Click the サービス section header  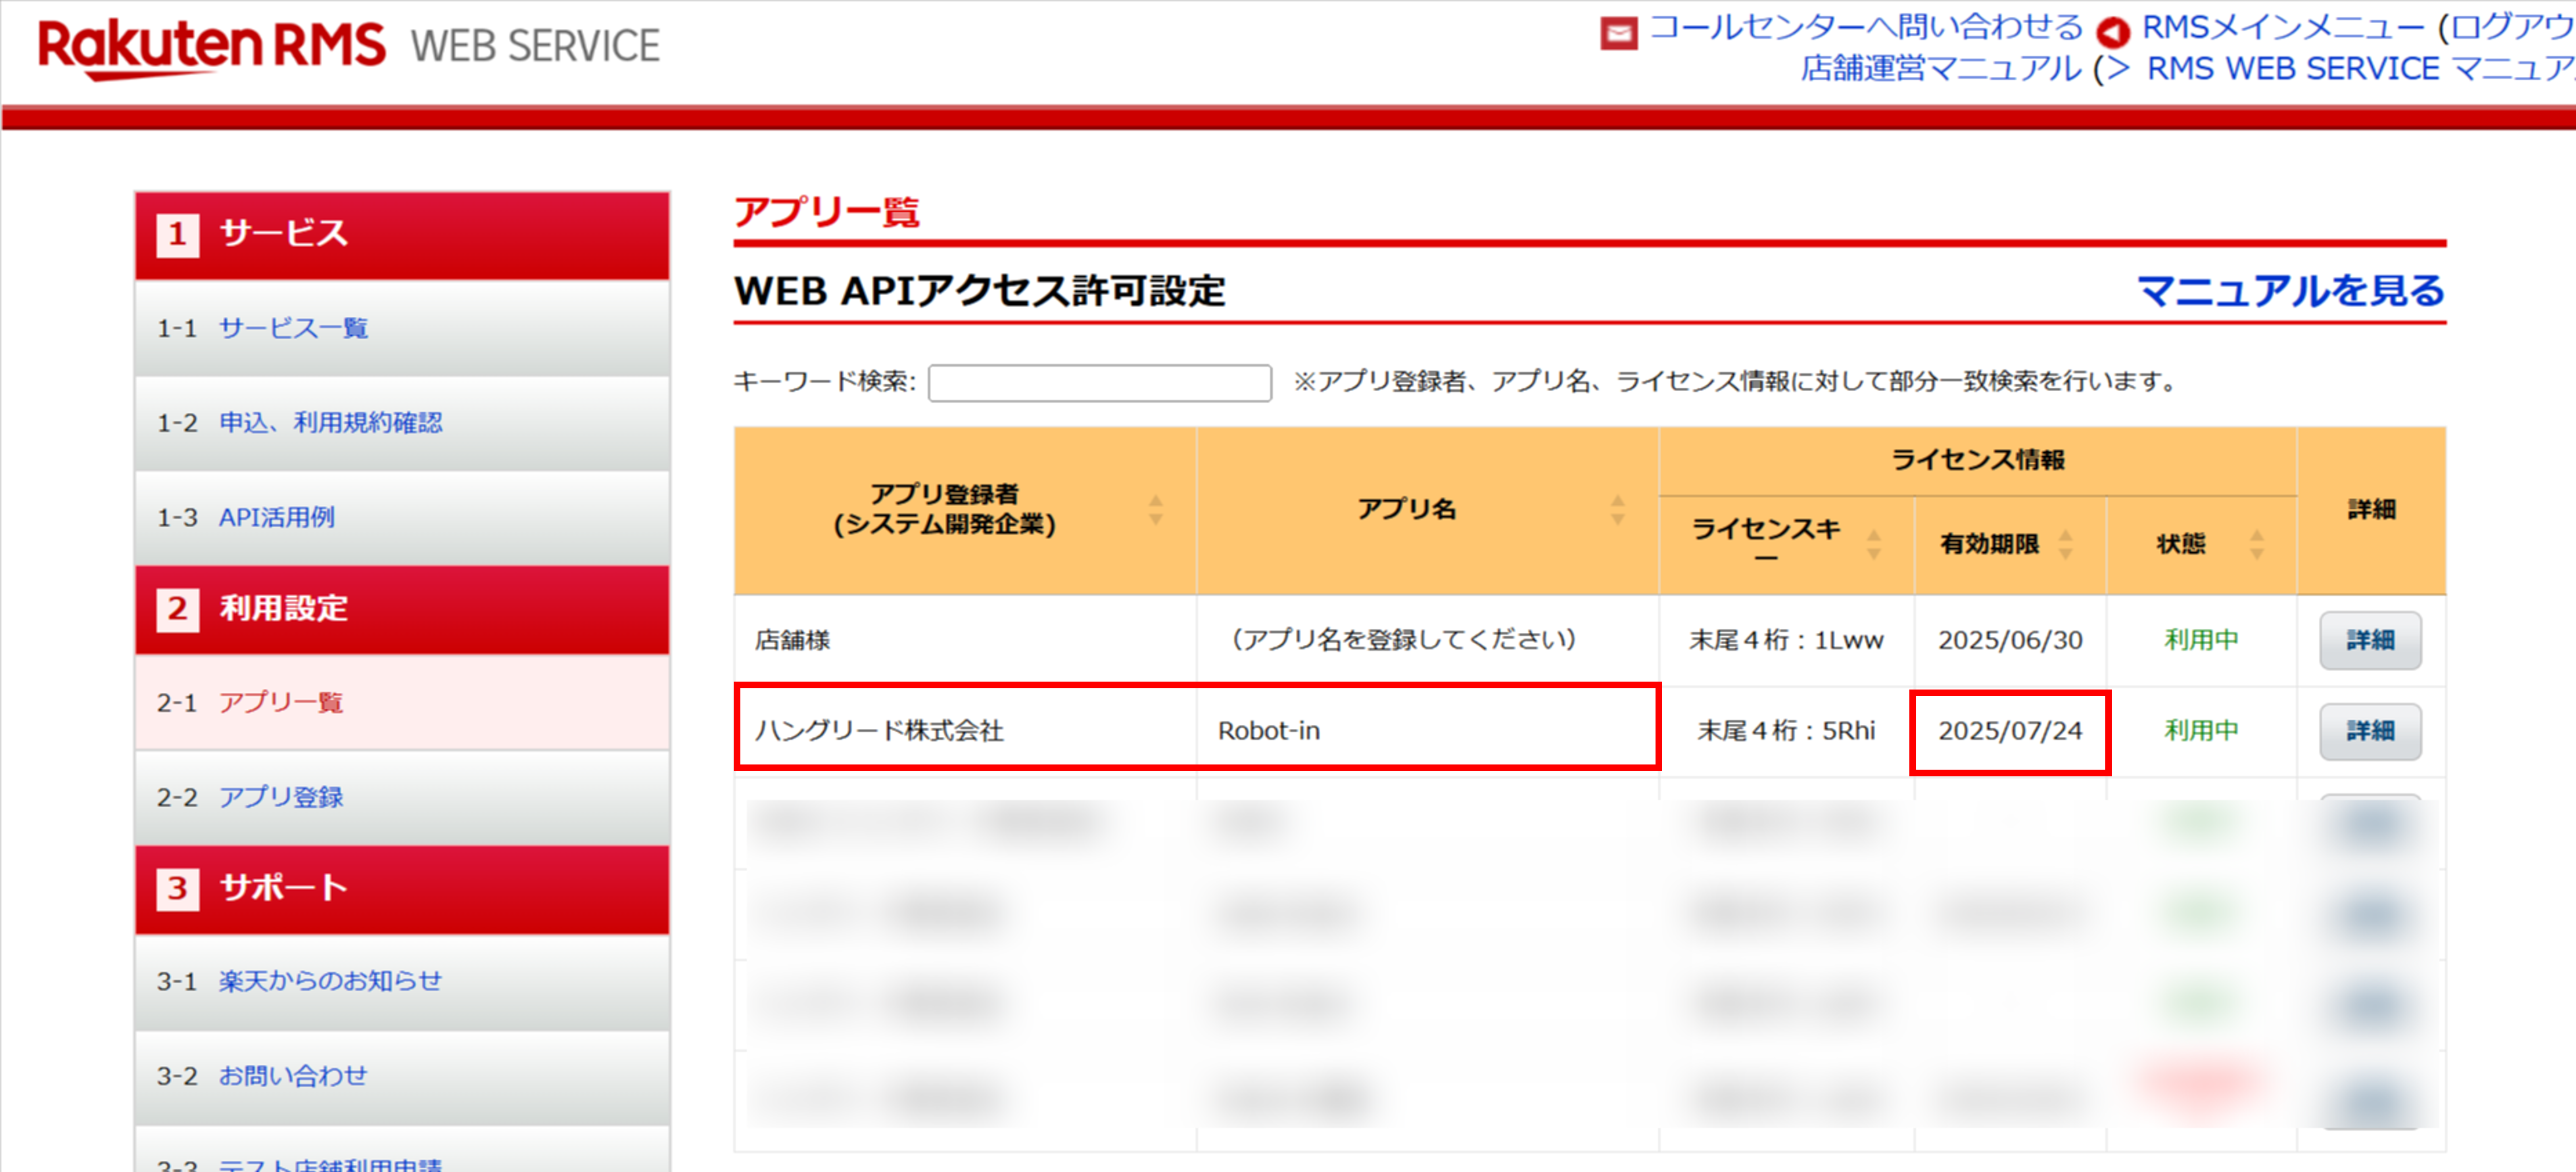coord(402,235)
